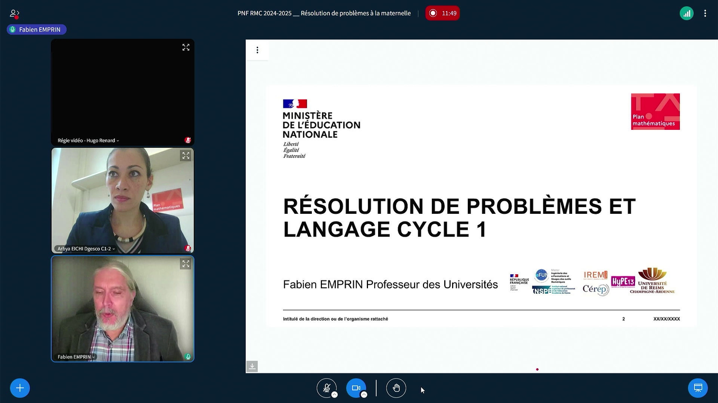Open the microphone options chevron

[x=335, y=394]
